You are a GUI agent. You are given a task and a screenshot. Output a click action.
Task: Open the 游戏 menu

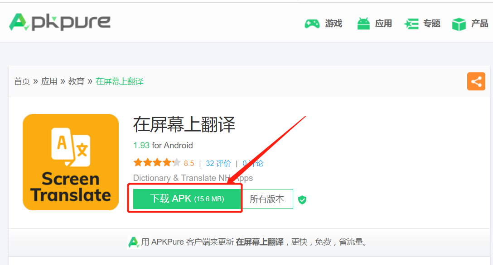[x=333, y=24]
